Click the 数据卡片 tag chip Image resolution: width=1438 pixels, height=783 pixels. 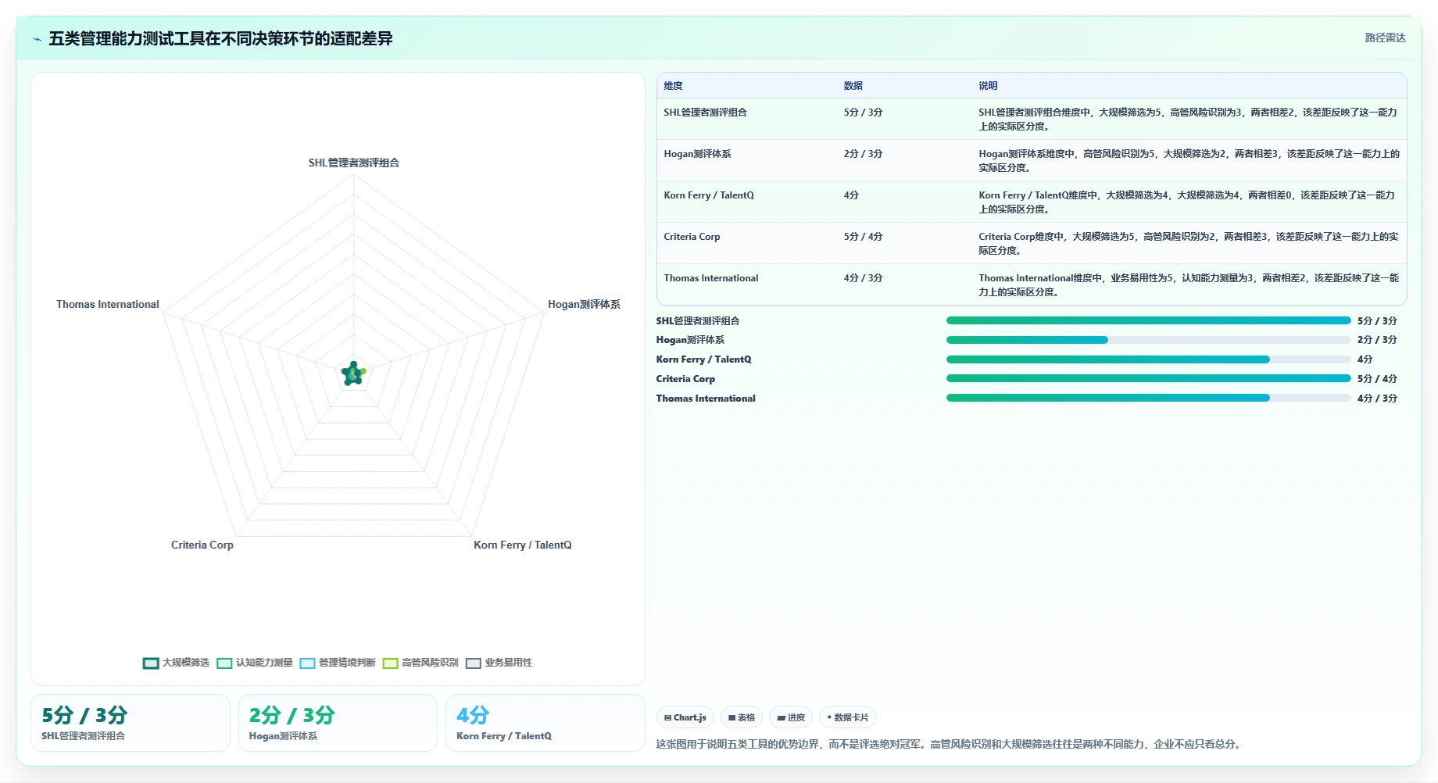848,717
